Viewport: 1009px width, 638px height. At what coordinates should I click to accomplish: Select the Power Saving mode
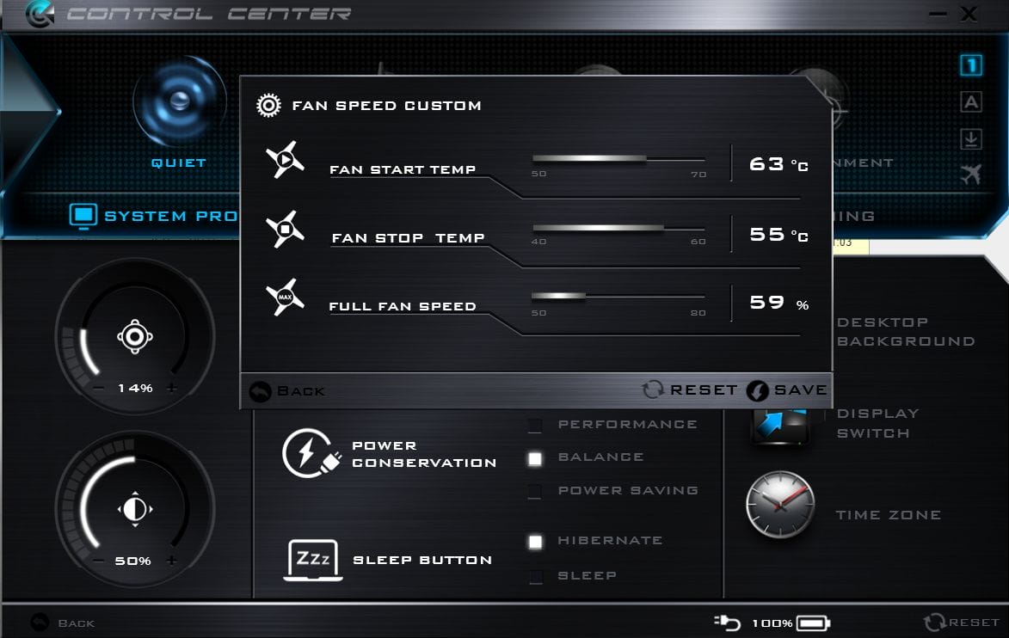click(x=535, y=491)
